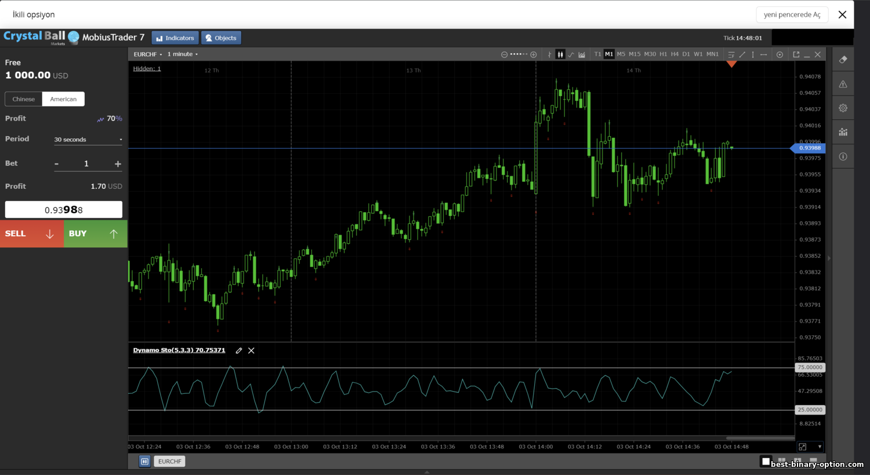Image resolution: width=870 pixels, height=475 pixels.
Task: Close the İkili opsiyon dialog
Action: coord(843,14)
